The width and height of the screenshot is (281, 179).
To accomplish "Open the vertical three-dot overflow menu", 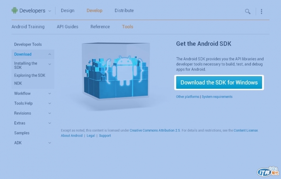I will click(261, 12).
